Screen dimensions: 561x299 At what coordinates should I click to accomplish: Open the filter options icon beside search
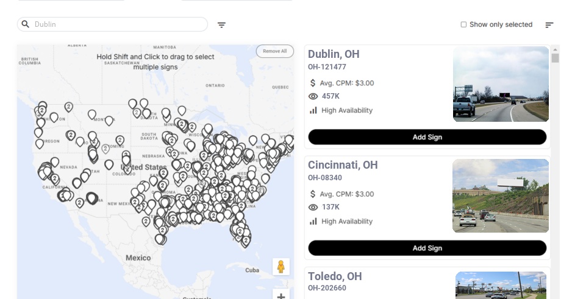pos(222,25)
